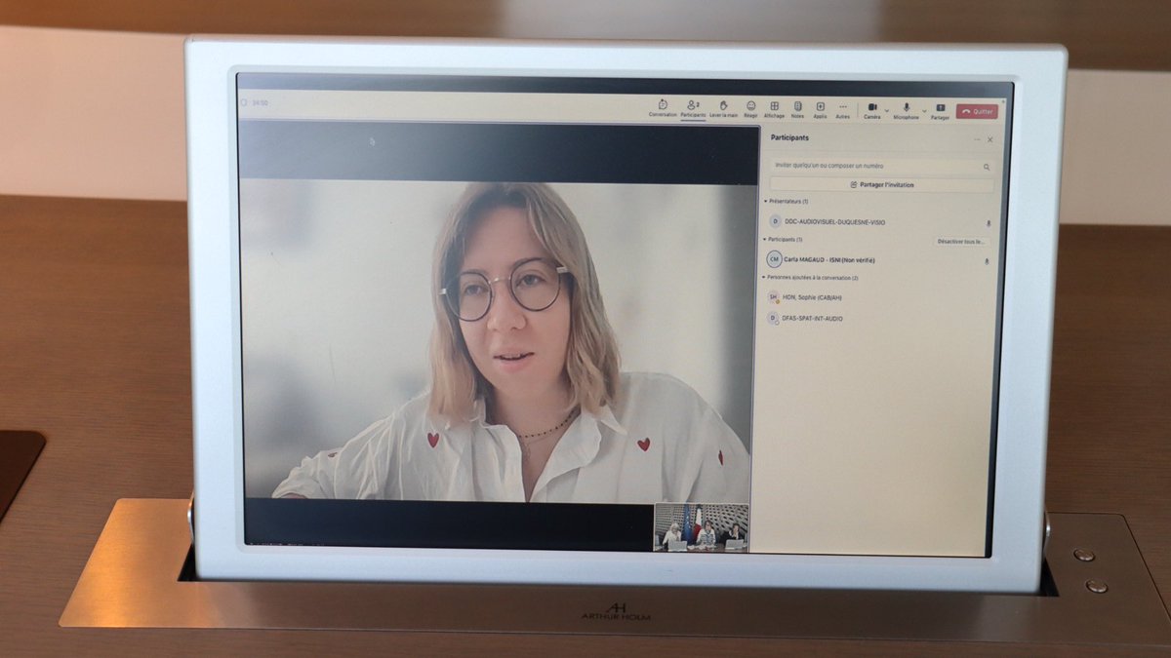Expand the Microphone options arrow
1171x658 pixels.
tap(923, 110)
